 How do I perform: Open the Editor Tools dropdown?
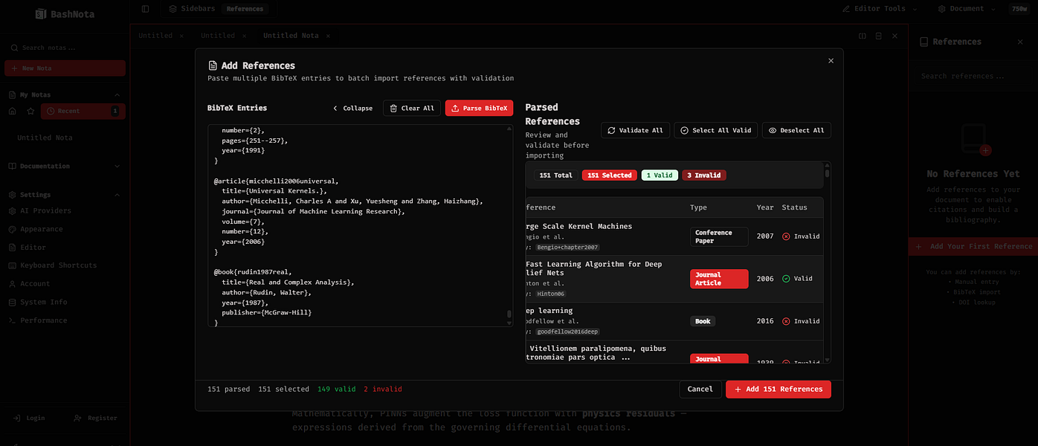[880, 9]
